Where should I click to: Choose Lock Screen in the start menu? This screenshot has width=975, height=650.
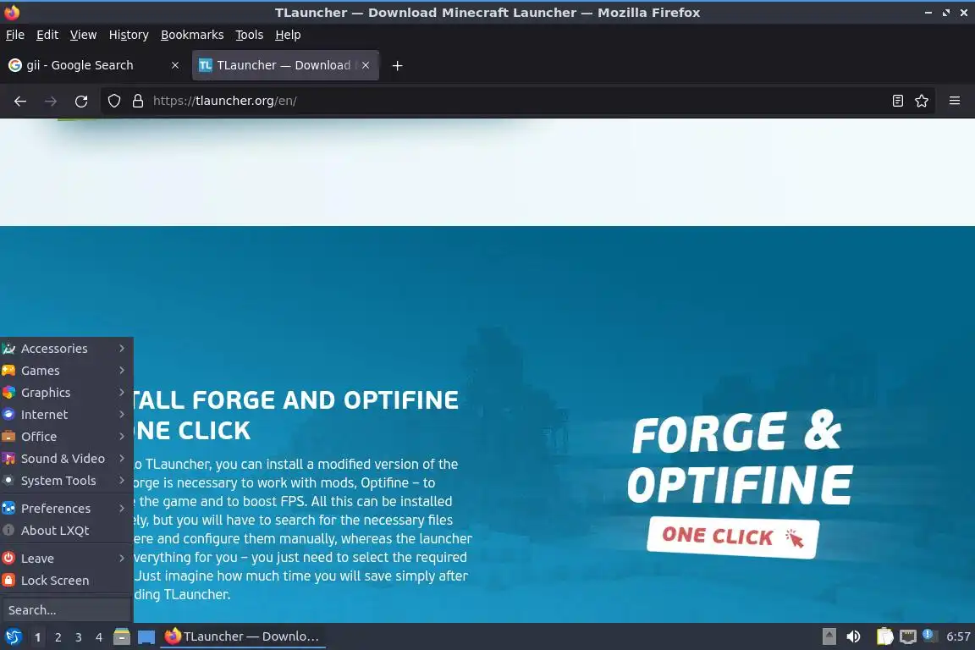pos(66,581)
